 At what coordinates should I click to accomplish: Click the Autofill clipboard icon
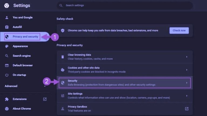point(7,27)
